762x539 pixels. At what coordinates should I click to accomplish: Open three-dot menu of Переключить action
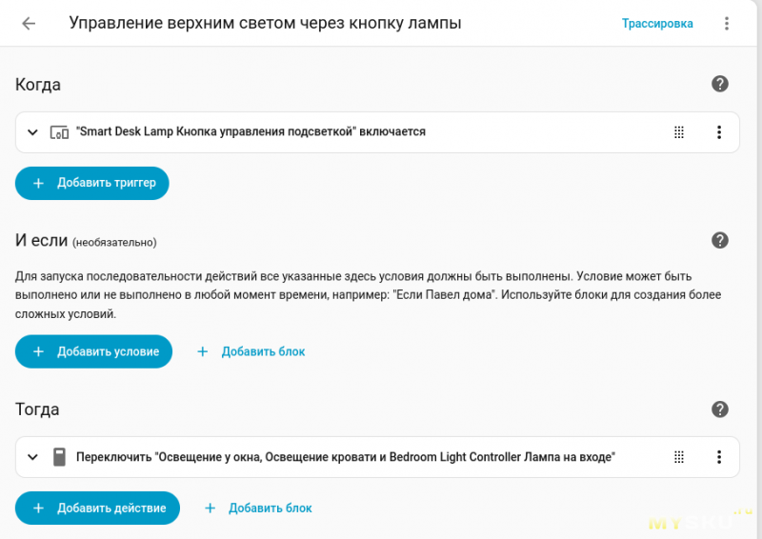coord(719,457)
